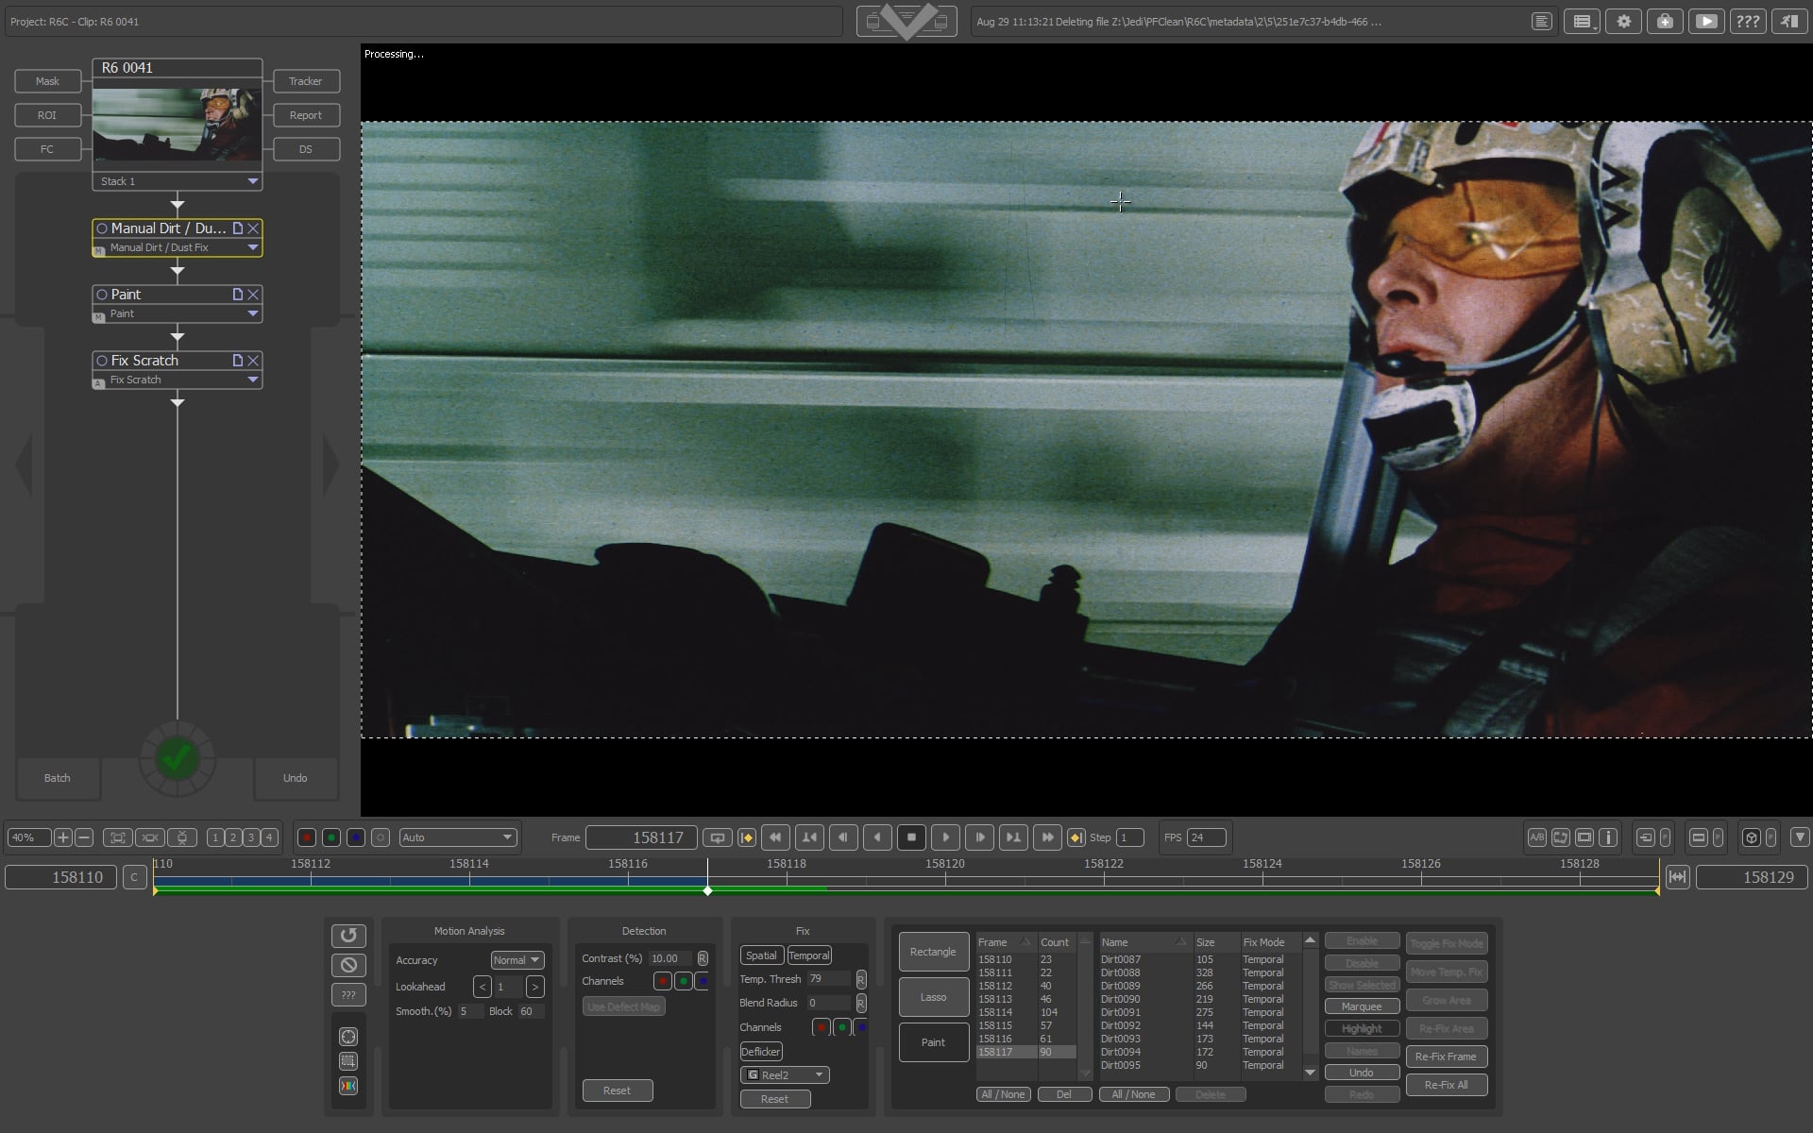This screenshot has width=1813, height=1133.
Task: Choose the Lasso selection button
Action: coord(933,997)
